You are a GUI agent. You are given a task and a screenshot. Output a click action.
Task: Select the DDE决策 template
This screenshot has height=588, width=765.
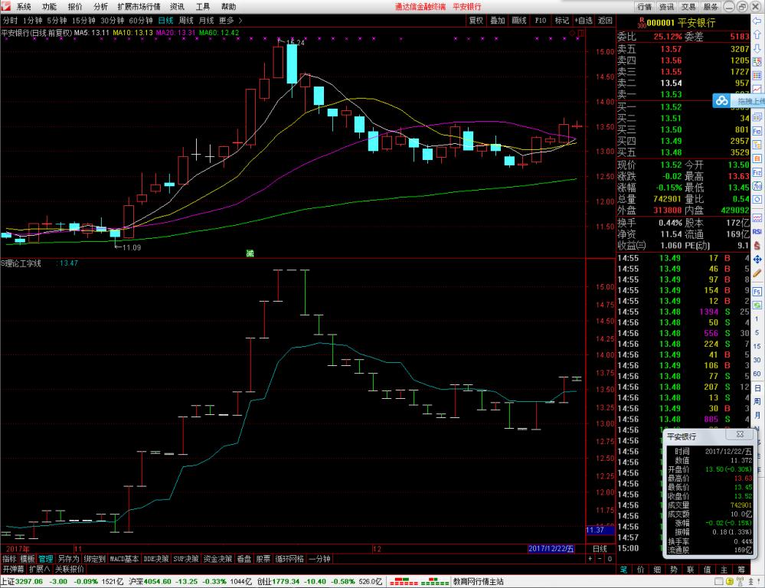point(156,559)
